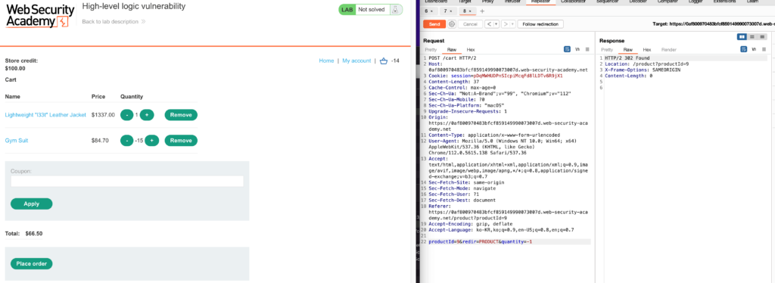775x283 pixels.
Task: Open Response pane hamburger options menu
Action: [764, 49]
